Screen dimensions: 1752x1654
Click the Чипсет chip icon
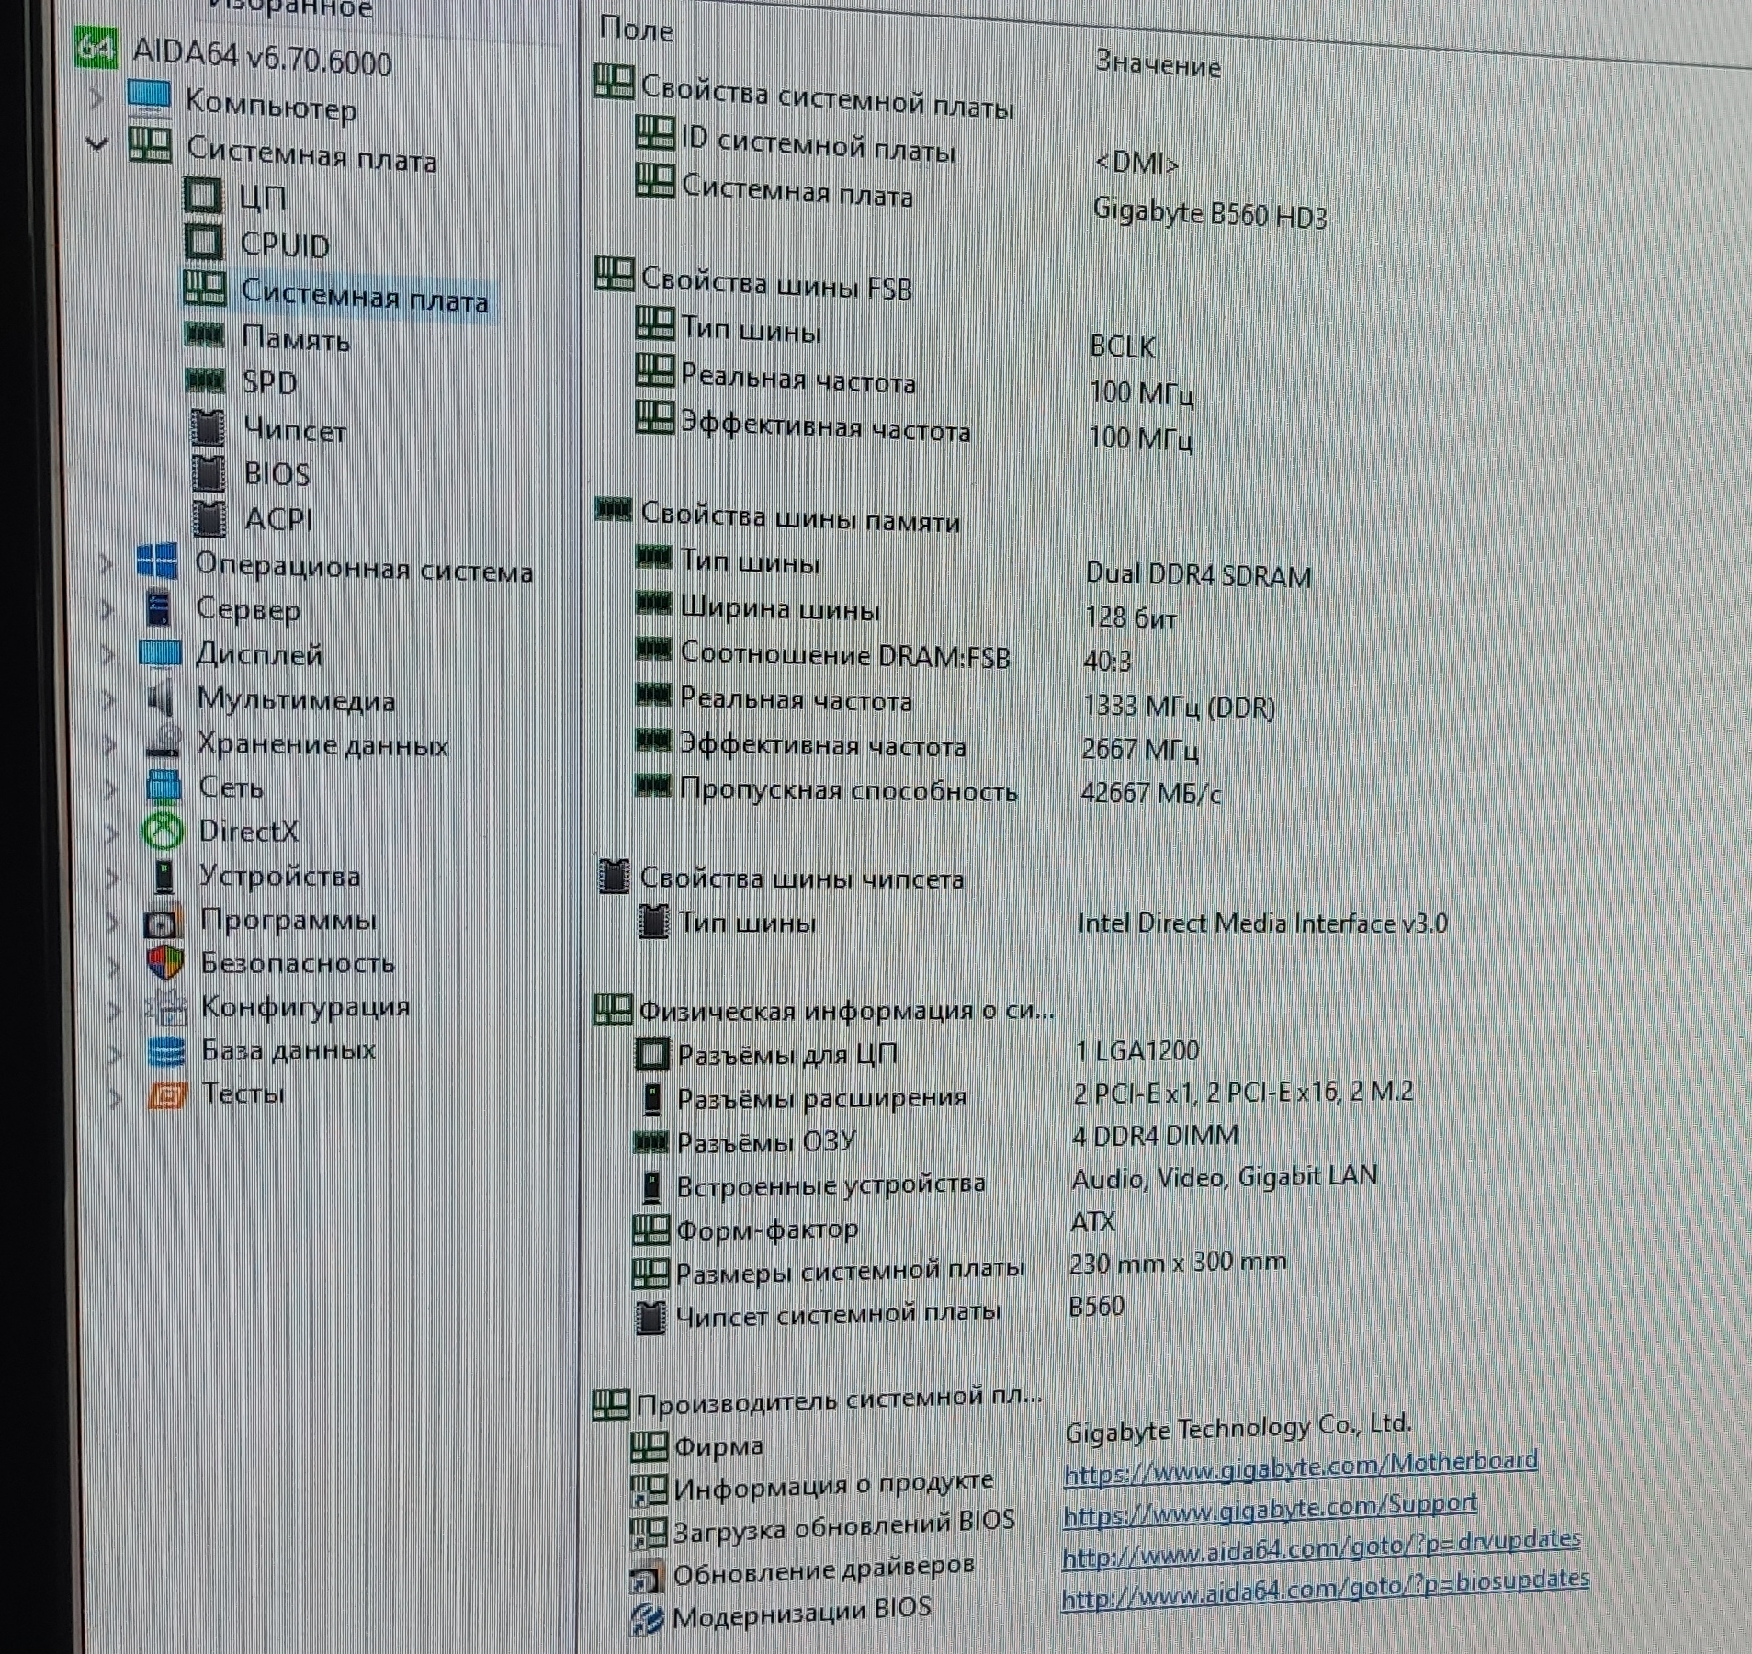point(209,427)
